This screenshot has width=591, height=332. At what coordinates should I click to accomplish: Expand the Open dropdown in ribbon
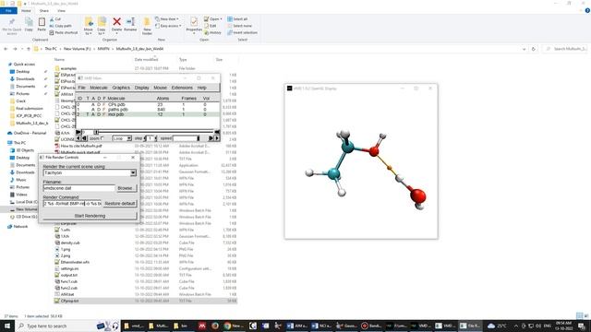221,18
